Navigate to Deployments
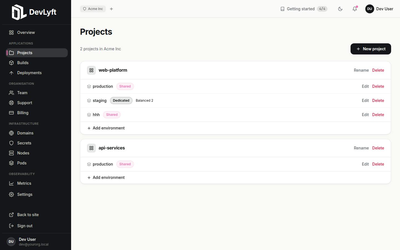Viewport: 400px width, 250px height. tap(37, 73)
